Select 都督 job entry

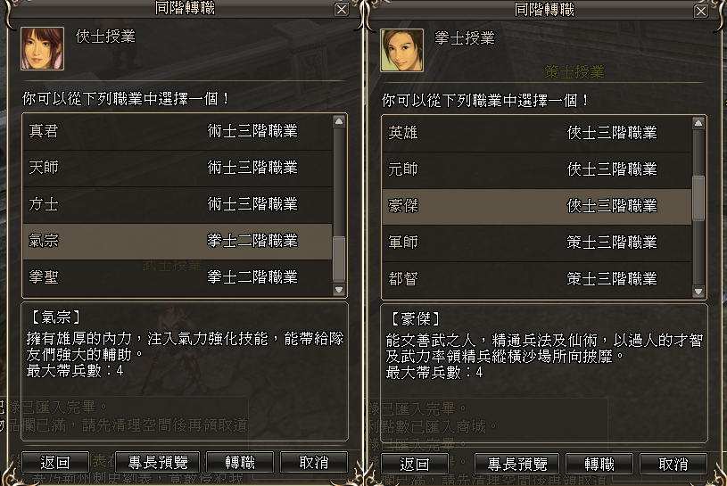coord(536,279)
